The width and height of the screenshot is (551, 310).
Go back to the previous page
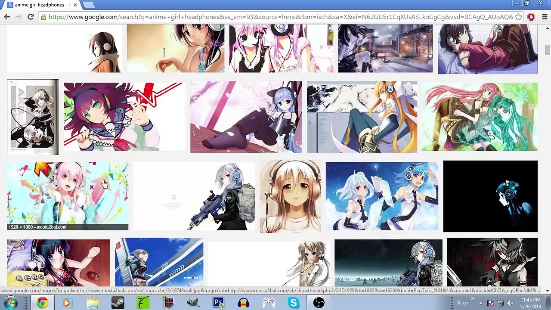click(7, 17)
